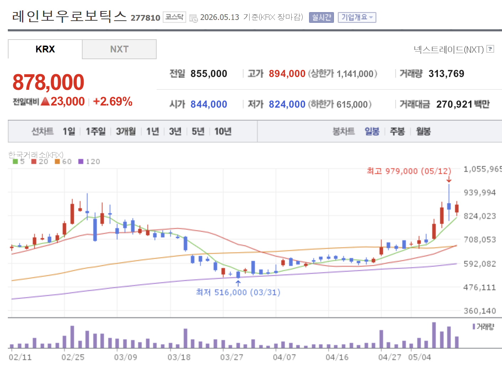Click the red up-triangle change indicator
This screenshot has height=370, width=502.
[x=45, y=102]
